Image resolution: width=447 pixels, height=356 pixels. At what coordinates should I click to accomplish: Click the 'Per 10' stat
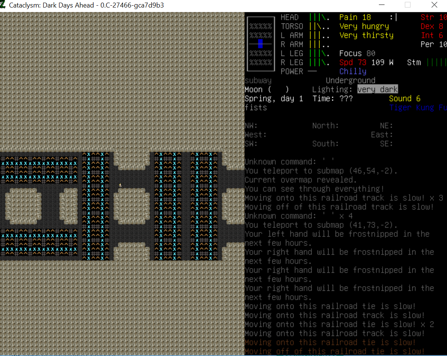[433, 44]
